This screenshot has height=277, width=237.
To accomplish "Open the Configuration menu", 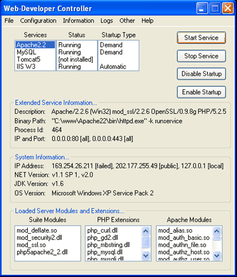I will pyautogui.click(x=38, y=21).
